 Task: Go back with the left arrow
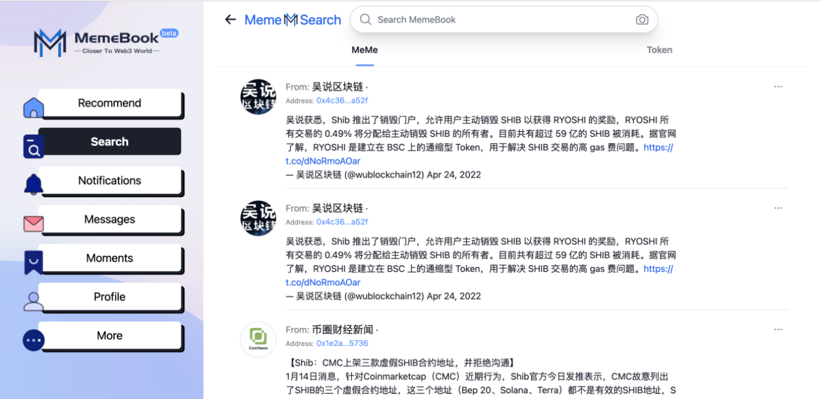click(230, 20)
